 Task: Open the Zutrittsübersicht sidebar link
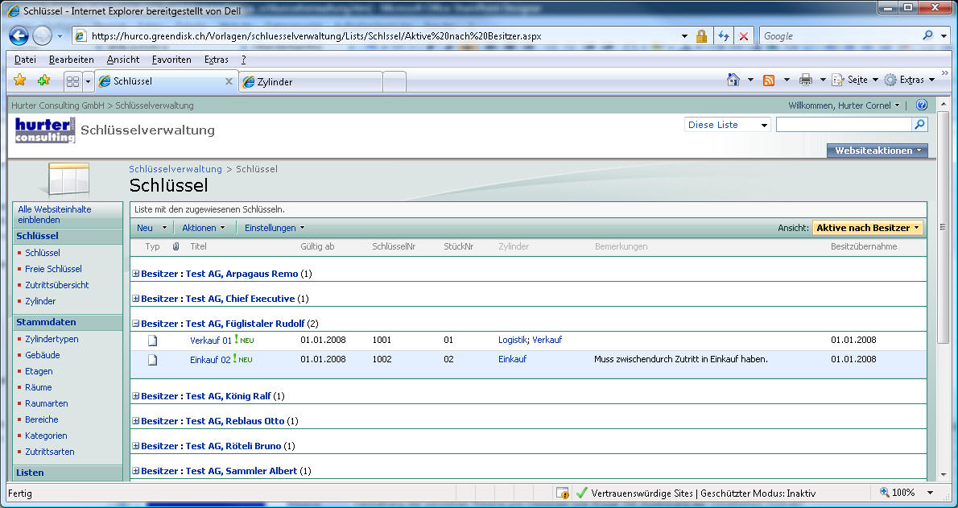[57, 285]
